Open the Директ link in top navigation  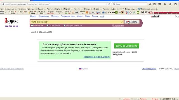[x=33, y=16]
